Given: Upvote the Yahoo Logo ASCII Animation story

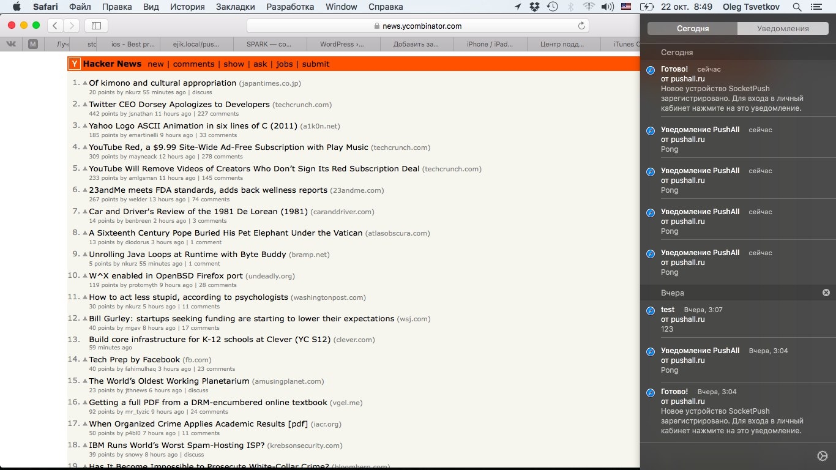Looking at the screenshot, I should [x=85, y=126].
